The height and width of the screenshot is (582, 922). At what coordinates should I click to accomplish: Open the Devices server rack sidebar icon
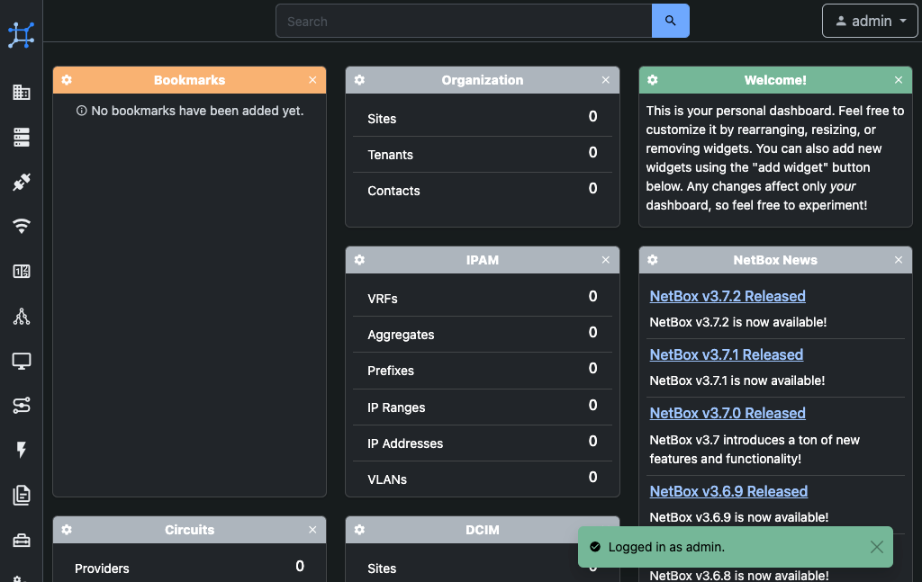click(x=22, y=137)
